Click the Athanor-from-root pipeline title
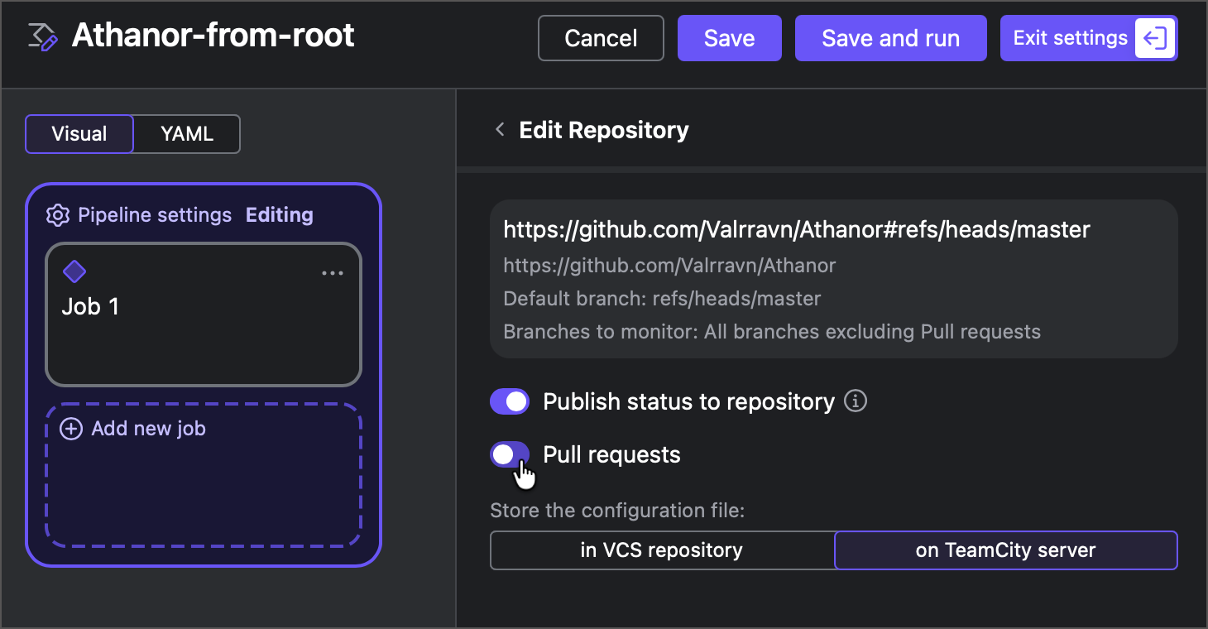This screenshot has height=629, width=1208. pyautogui.click(x=213, y=36)
